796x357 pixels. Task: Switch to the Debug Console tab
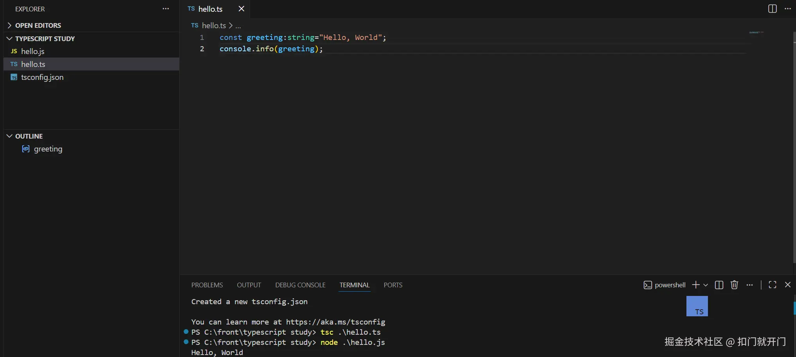click(300, 285)
